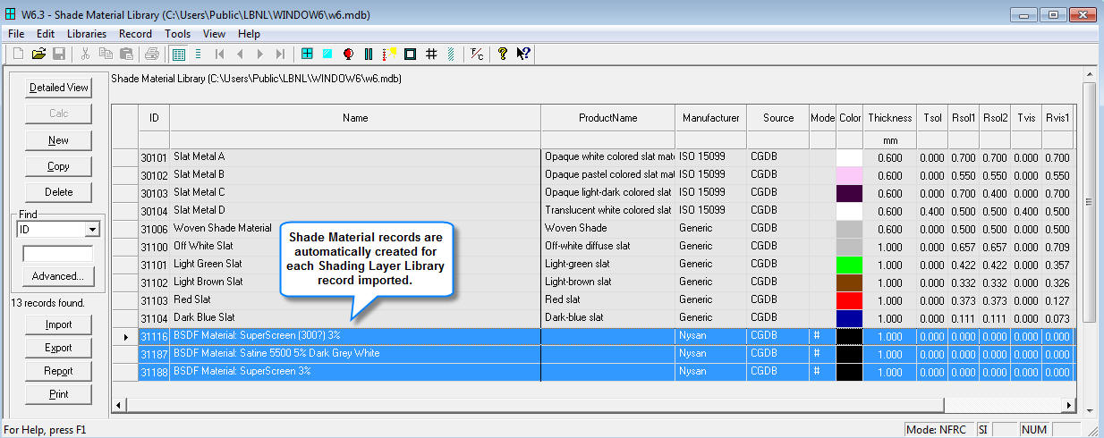
Task: Click the Paste clipboard toolbar icon
Action: coord(126,54)
